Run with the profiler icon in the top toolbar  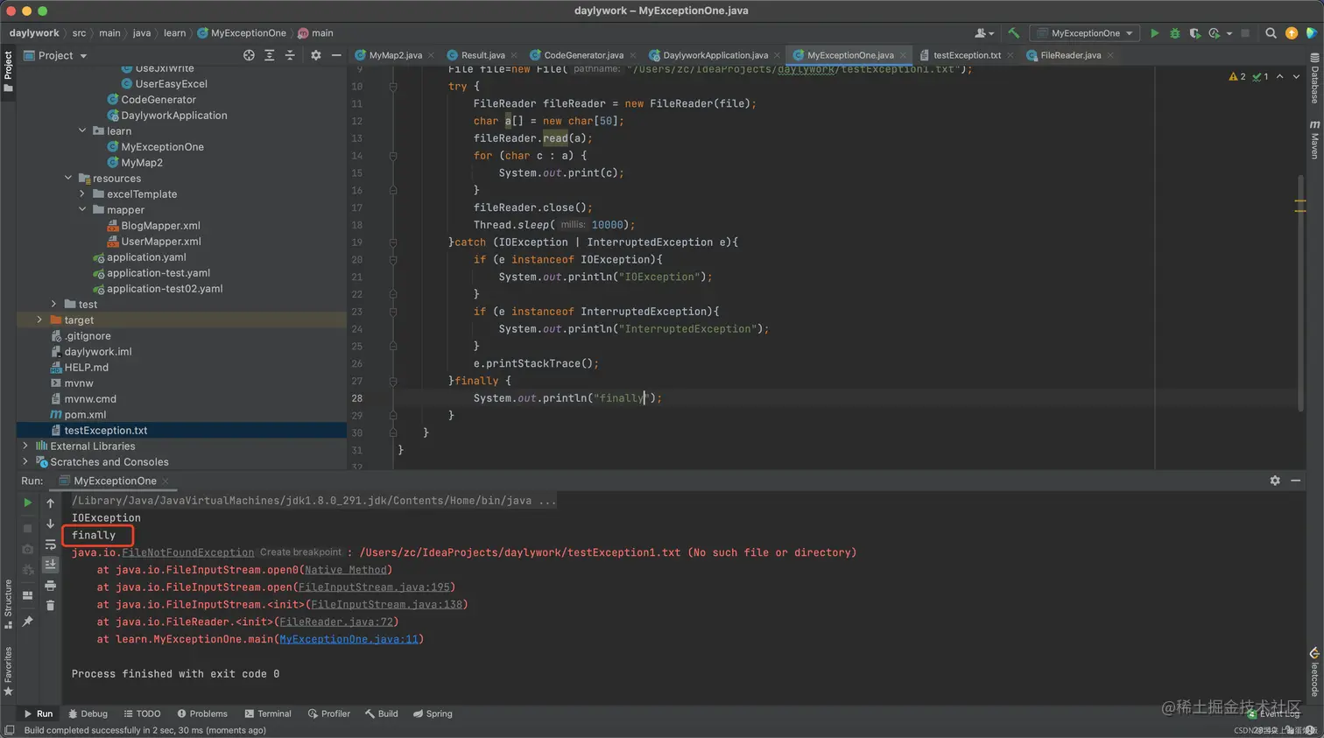pyautogui.click(x=1215, y=33)
